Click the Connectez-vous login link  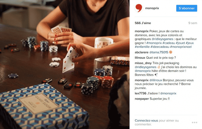pos(146,120)
